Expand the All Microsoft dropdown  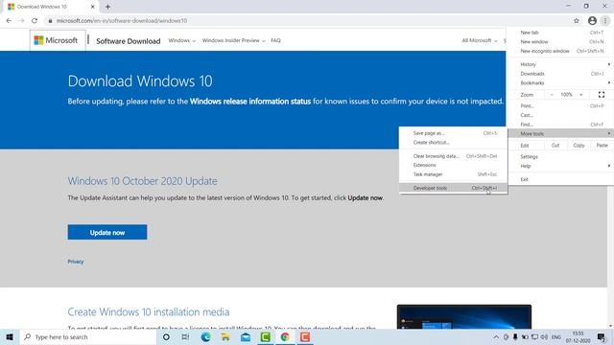[x=480, y=40]
